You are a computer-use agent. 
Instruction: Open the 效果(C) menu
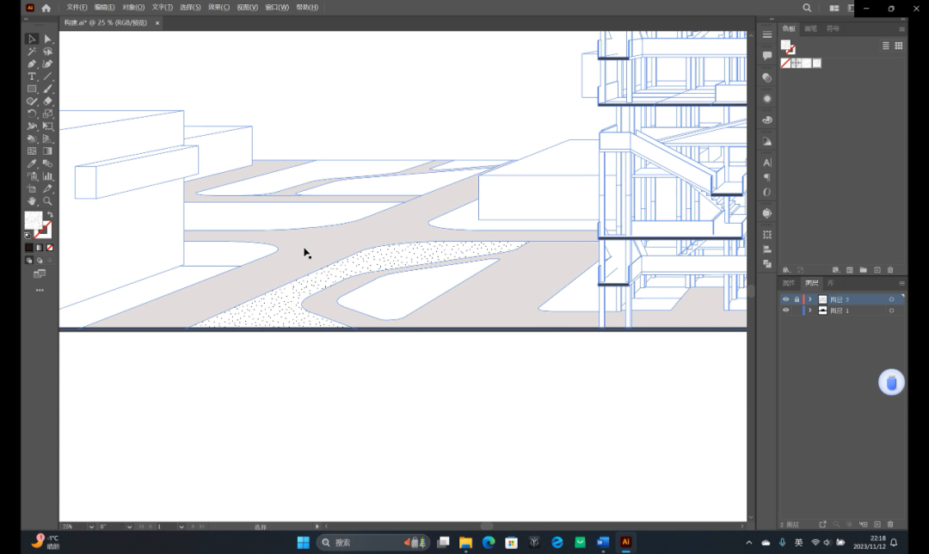(218, 7)
